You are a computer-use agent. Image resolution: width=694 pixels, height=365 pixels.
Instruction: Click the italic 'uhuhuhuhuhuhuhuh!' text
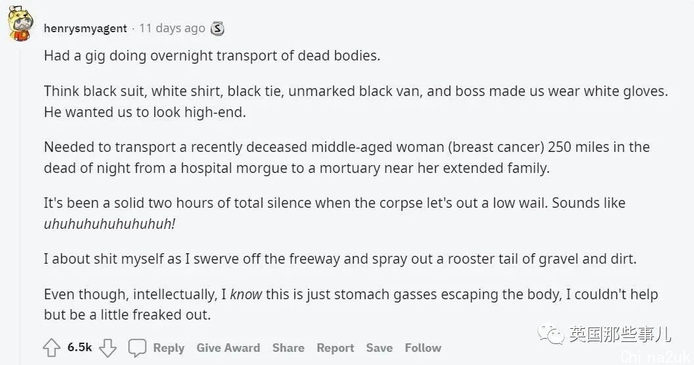[x=109, y=224]
